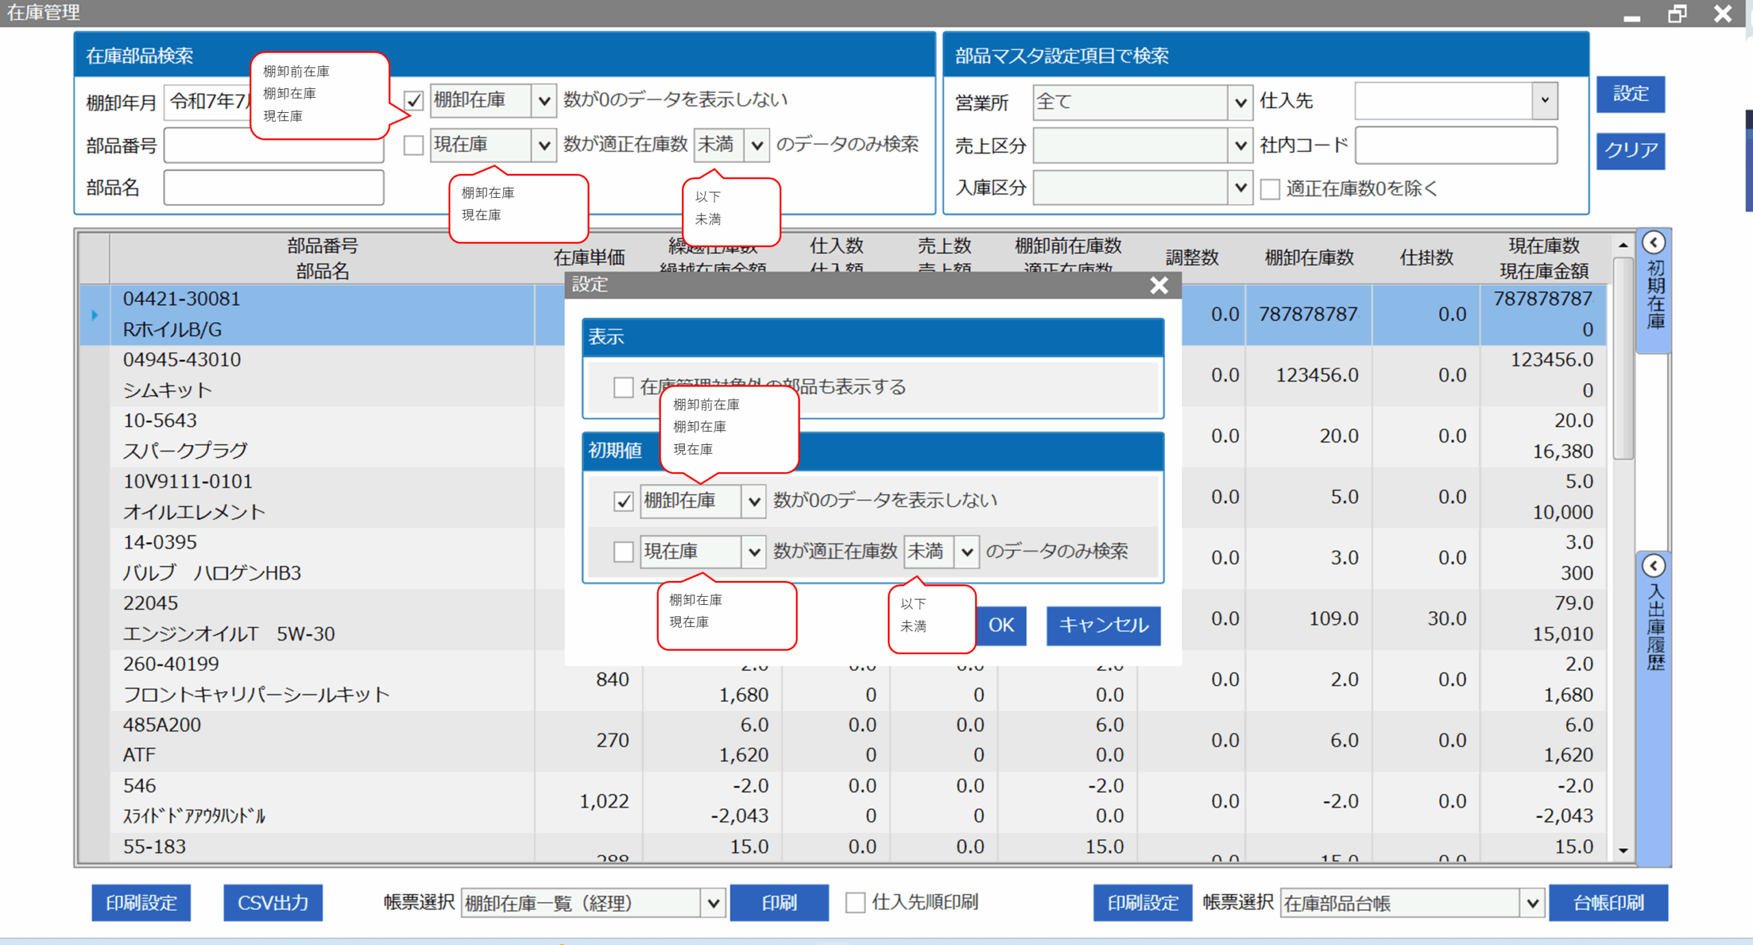Uncheck dialog's 棚卸在庫 zero-data checkbox
The image size is (1753, 945).
(623, 501)
